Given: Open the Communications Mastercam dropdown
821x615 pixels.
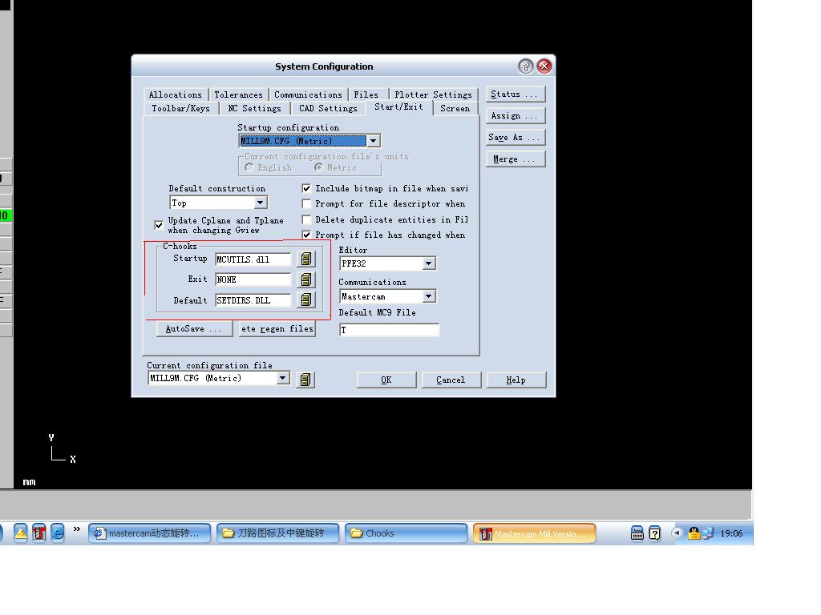Looking at the screenshot, I should pyautogui.click(x=428, y=296).
